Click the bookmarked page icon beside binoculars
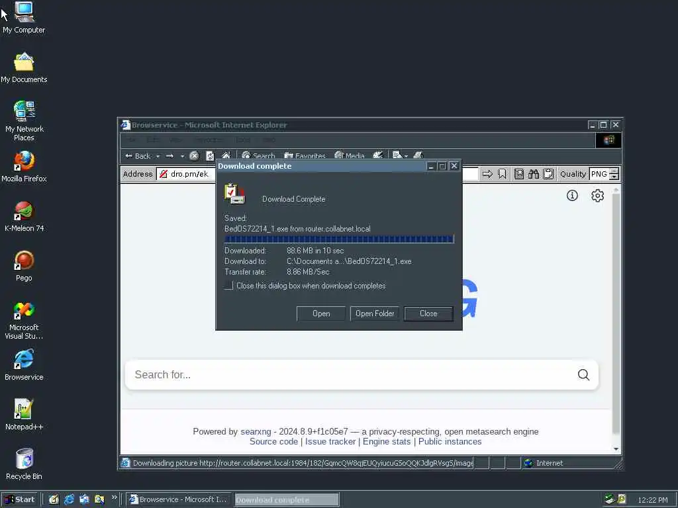 pyautogui.click(x=519, y=174)
